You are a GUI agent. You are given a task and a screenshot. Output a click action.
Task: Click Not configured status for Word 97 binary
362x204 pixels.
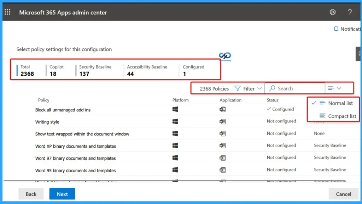click(281, 157)
